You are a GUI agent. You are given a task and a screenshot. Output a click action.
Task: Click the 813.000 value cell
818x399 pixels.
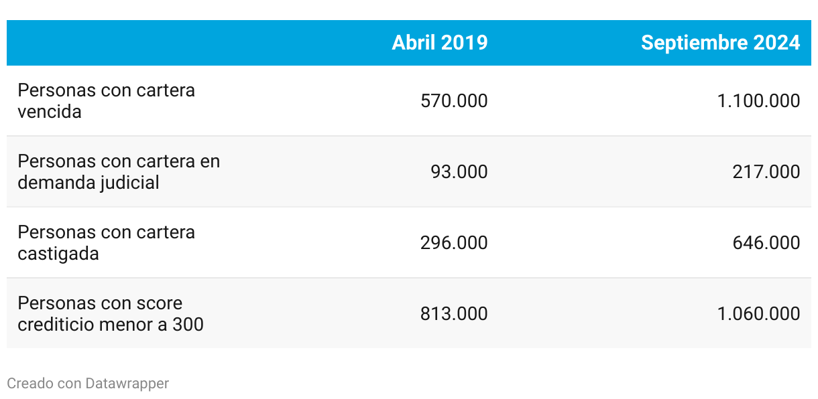coord(454,314)
